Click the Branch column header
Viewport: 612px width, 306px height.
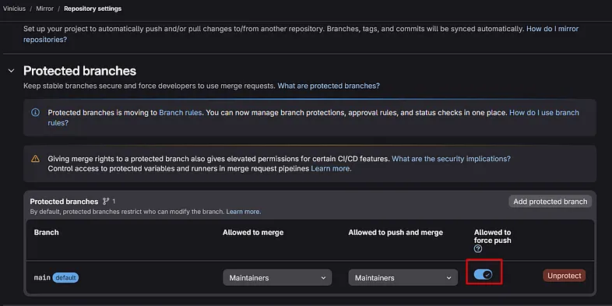46,233
